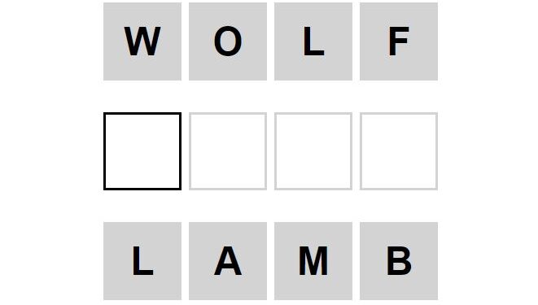Image resolution: width=538 pixels, height=305 pixels.
Task: Select the A tile in LAMB
Action: tap(228, 261)
